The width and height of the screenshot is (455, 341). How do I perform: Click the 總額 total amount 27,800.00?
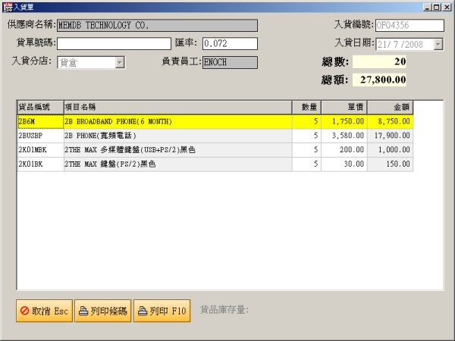pos(379,80)
